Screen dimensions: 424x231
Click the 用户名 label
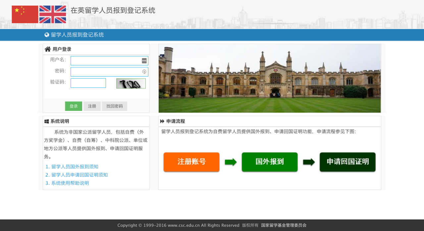coord(58,60)
